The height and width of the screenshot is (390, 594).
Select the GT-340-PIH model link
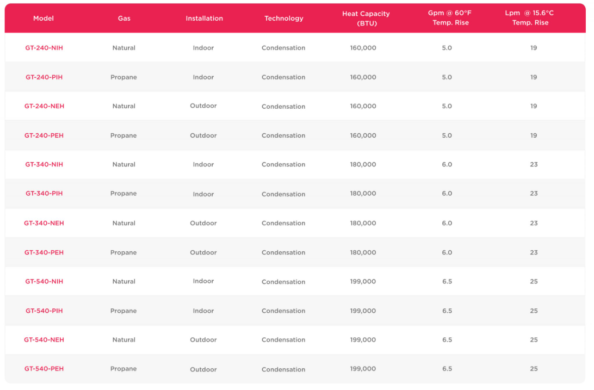click(x=44, y=194)
